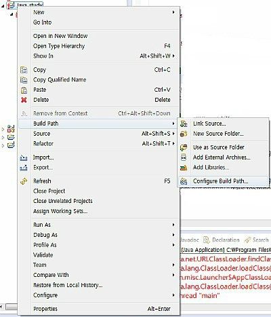Select New Source Folder entry
The height and width of the screenshot is (317, 271).
(218, 134)
